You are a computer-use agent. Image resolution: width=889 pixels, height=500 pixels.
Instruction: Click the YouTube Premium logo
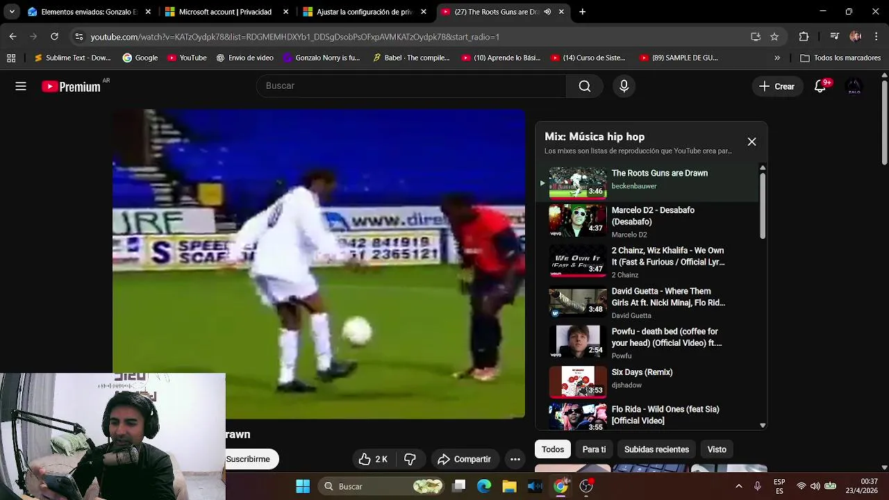pos(71,87)
